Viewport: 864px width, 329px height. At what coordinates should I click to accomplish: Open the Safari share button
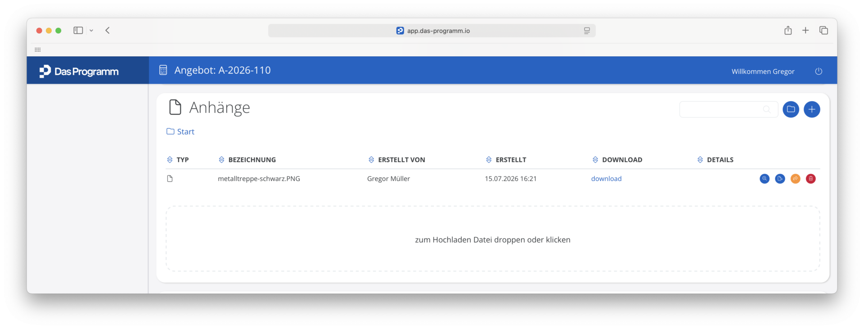788,30
